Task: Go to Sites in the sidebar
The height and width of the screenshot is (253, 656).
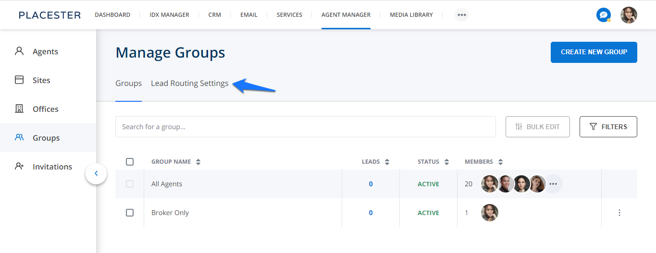Action: (x=41, y=80)
